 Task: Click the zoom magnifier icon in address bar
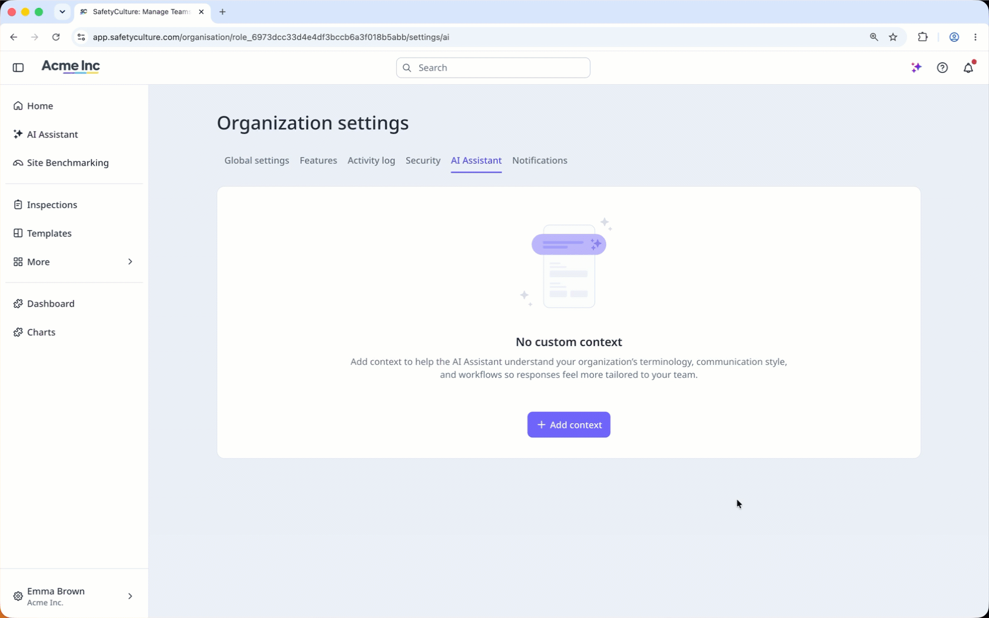(x=874, y=37)
